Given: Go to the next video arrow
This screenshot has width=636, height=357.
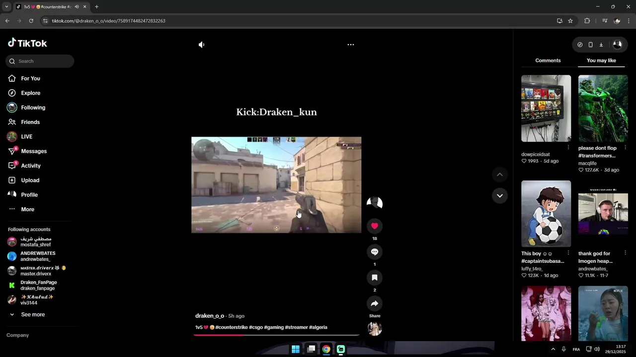Looking at the screenshot, I should (500, 196).
